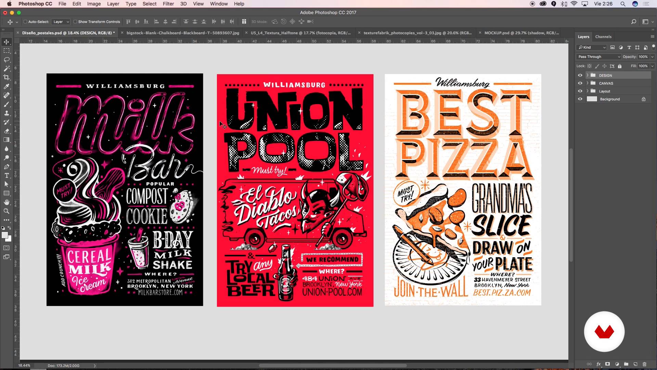Expand the DESIGN layer group

point(588,75)
